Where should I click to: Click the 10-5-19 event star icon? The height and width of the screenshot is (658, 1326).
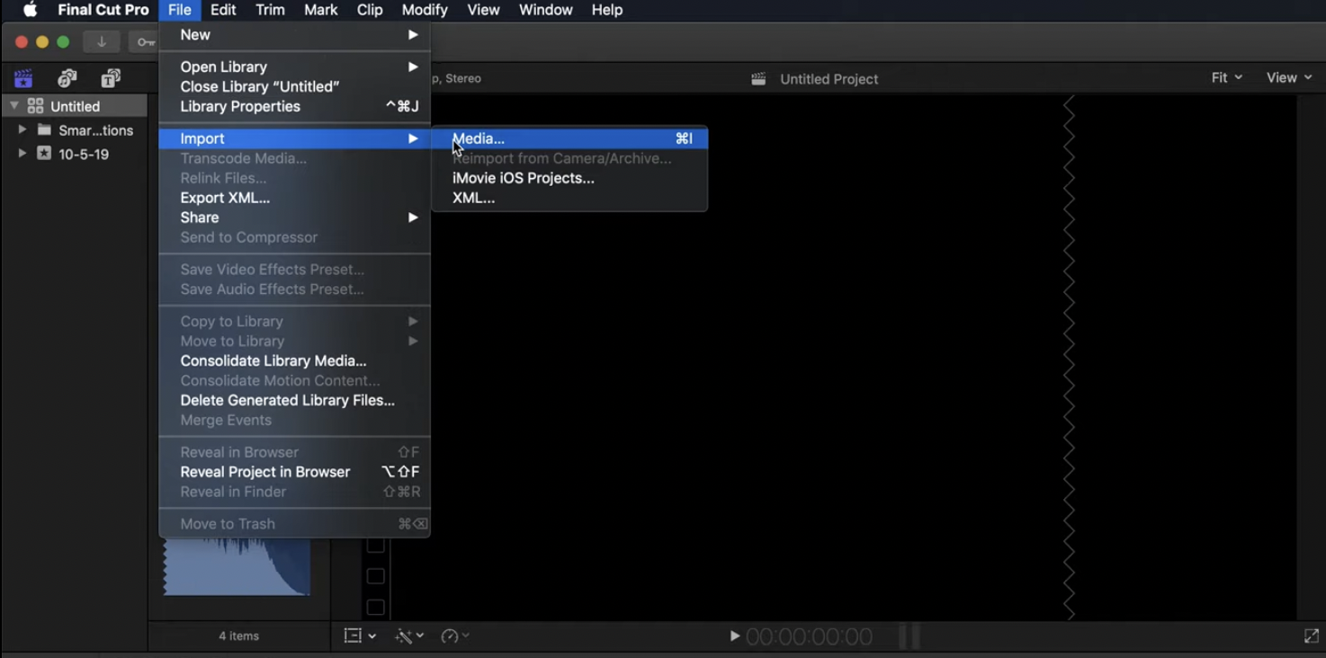[44, 154]
